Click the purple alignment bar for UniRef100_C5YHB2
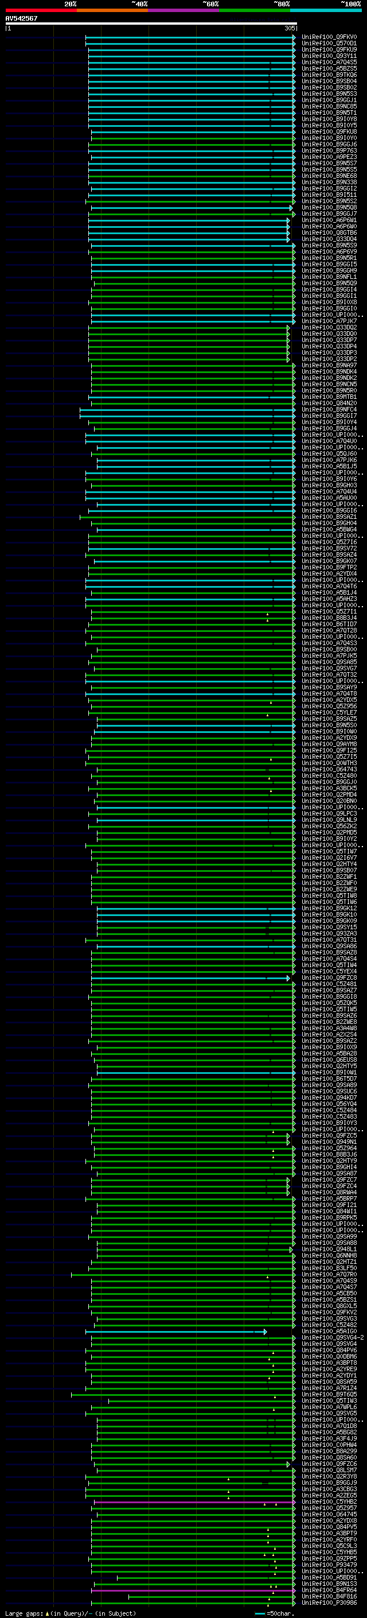Screen dimensions: 367x1618 click(x=194, y=1503)
